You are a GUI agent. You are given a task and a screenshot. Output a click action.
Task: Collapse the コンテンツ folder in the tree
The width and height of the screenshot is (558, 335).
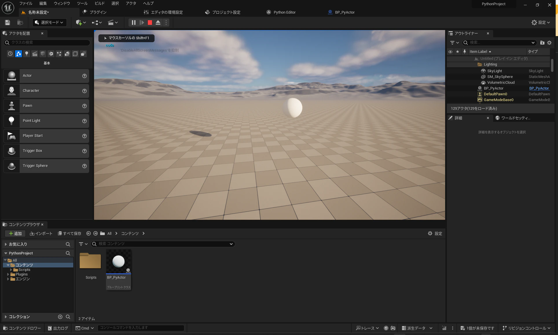[8, 265]
